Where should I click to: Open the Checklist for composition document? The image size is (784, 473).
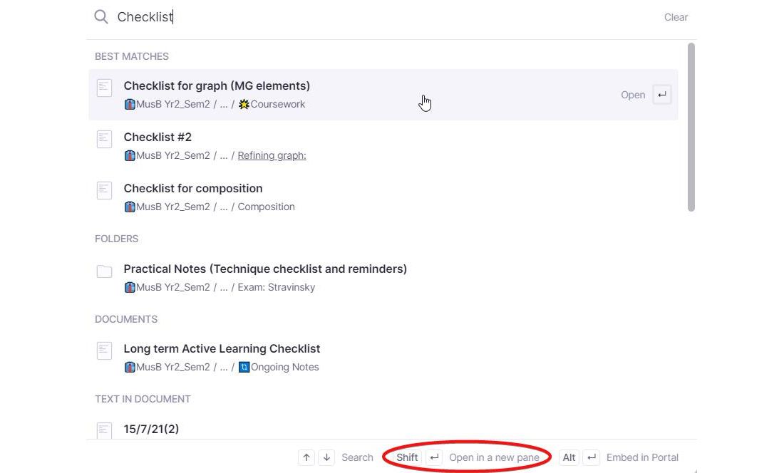coord(193,189)
